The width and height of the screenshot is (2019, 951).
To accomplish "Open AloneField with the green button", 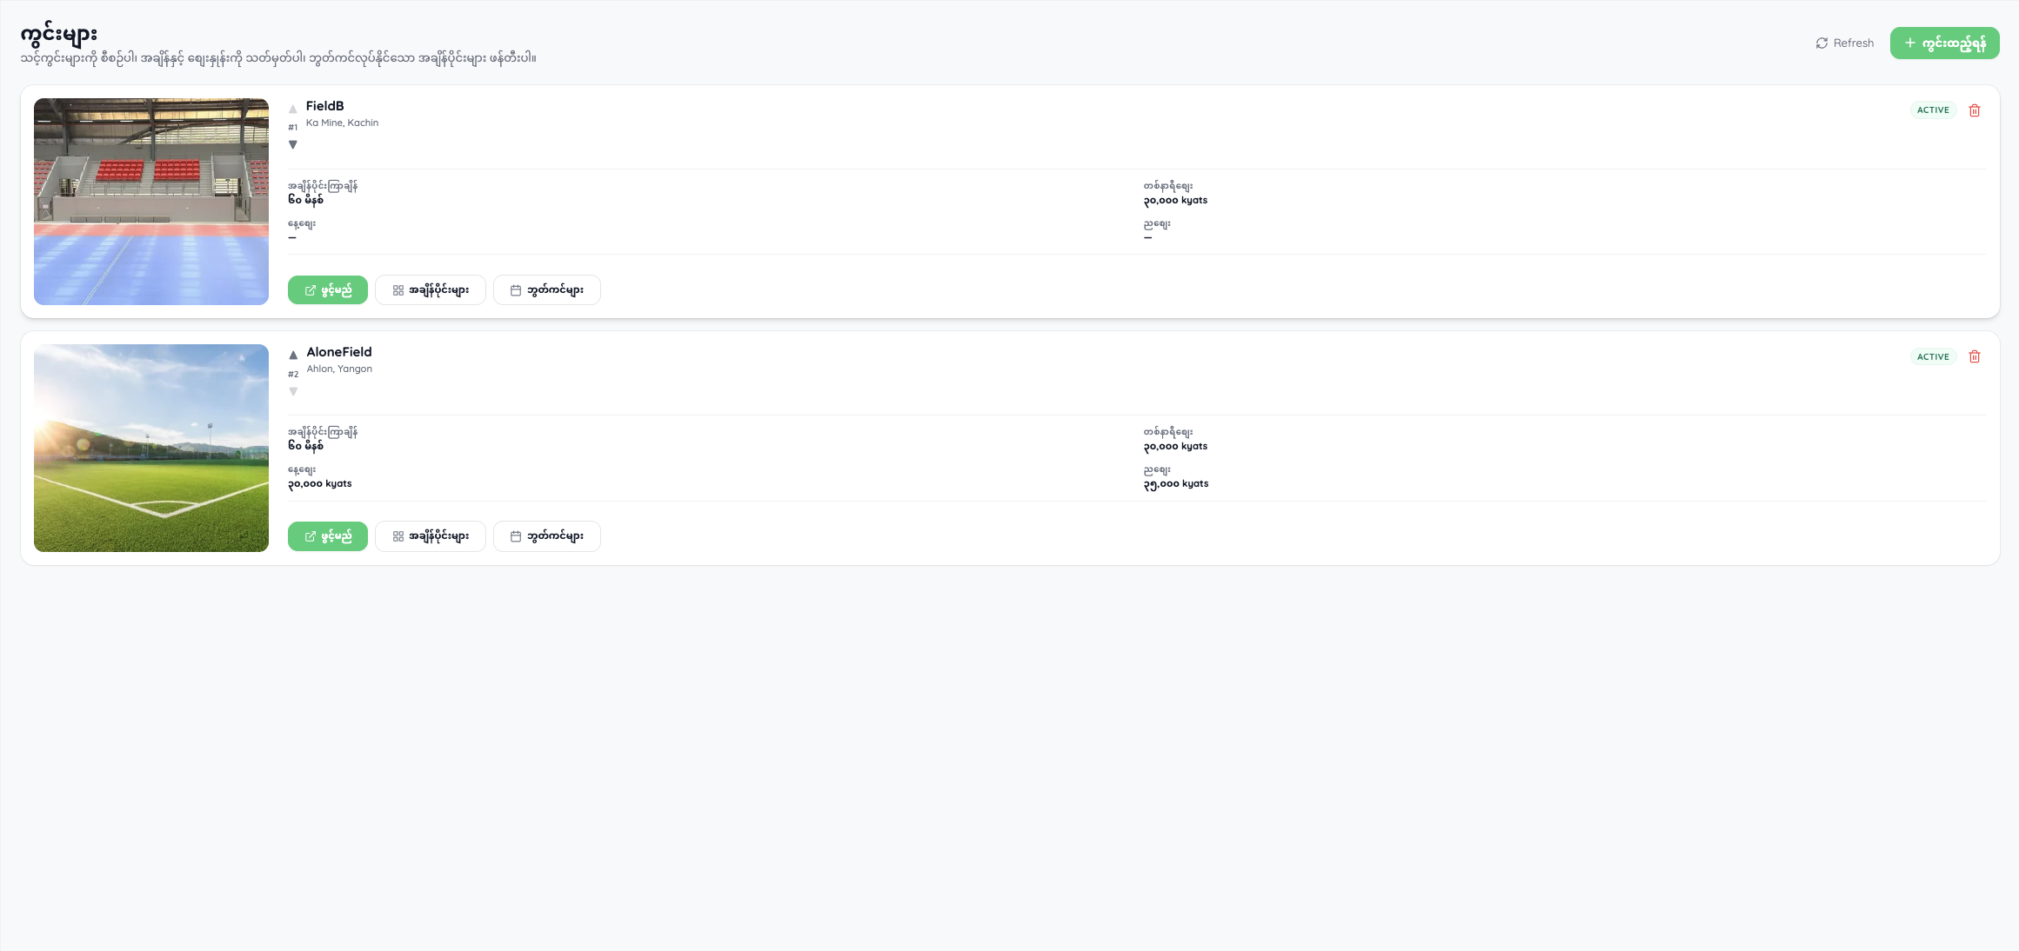I will (x=328, y=536).
